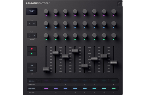Click the Solo / Arm button
The height and width of the screenshot is (95, 145).
click(32, 81)
